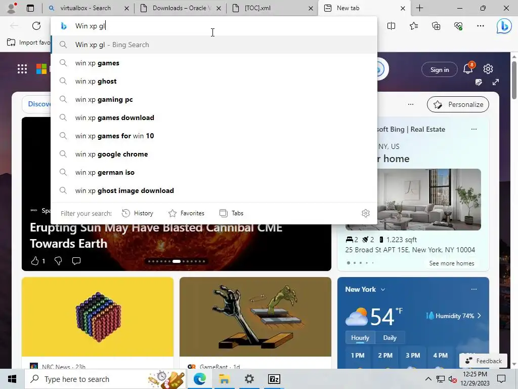The height and width of the screenshot is (389, 518).
Task: Open Humidity 74% details arrow
Action: 479,316
